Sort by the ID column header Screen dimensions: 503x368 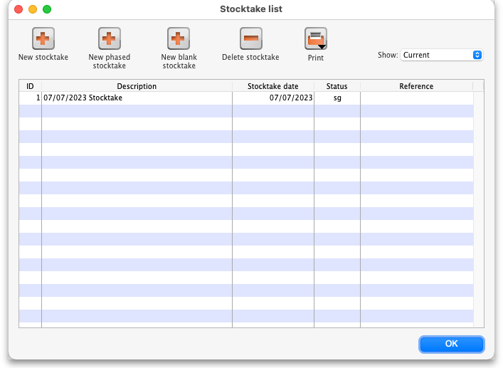[30, 86]
